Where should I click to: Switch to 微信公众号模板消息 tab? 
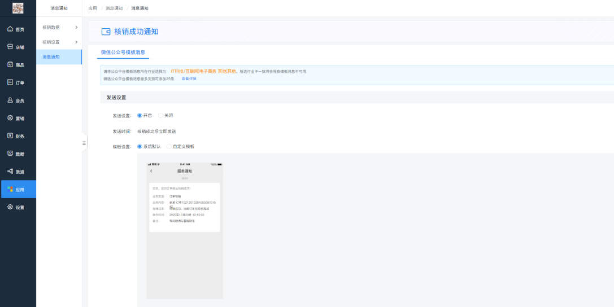coord(123,52)
